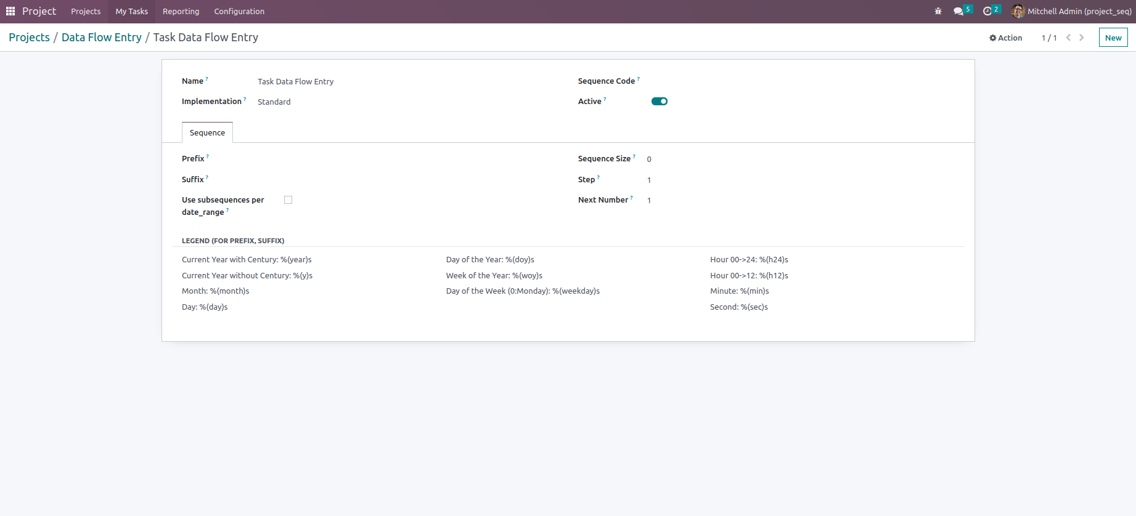Click 'Week of the Year: %(woy)s' text
This screenshot has height=516, width=1136.
coord(494,275)
